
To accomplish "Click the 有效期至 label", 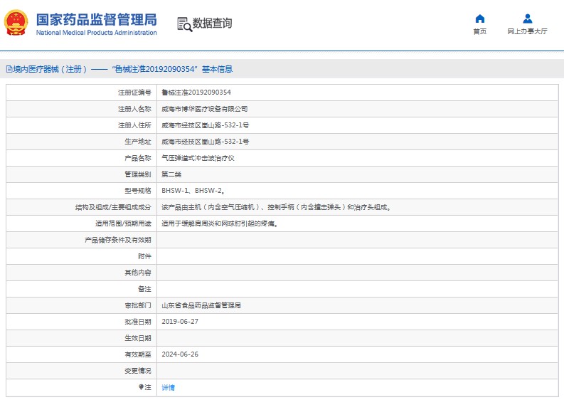I will click(x=138, y=354).
